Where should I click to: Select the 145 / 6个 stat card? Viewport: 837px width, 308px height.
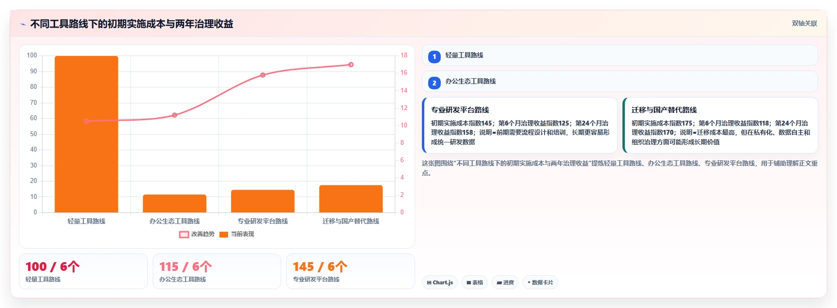(350, 271)
